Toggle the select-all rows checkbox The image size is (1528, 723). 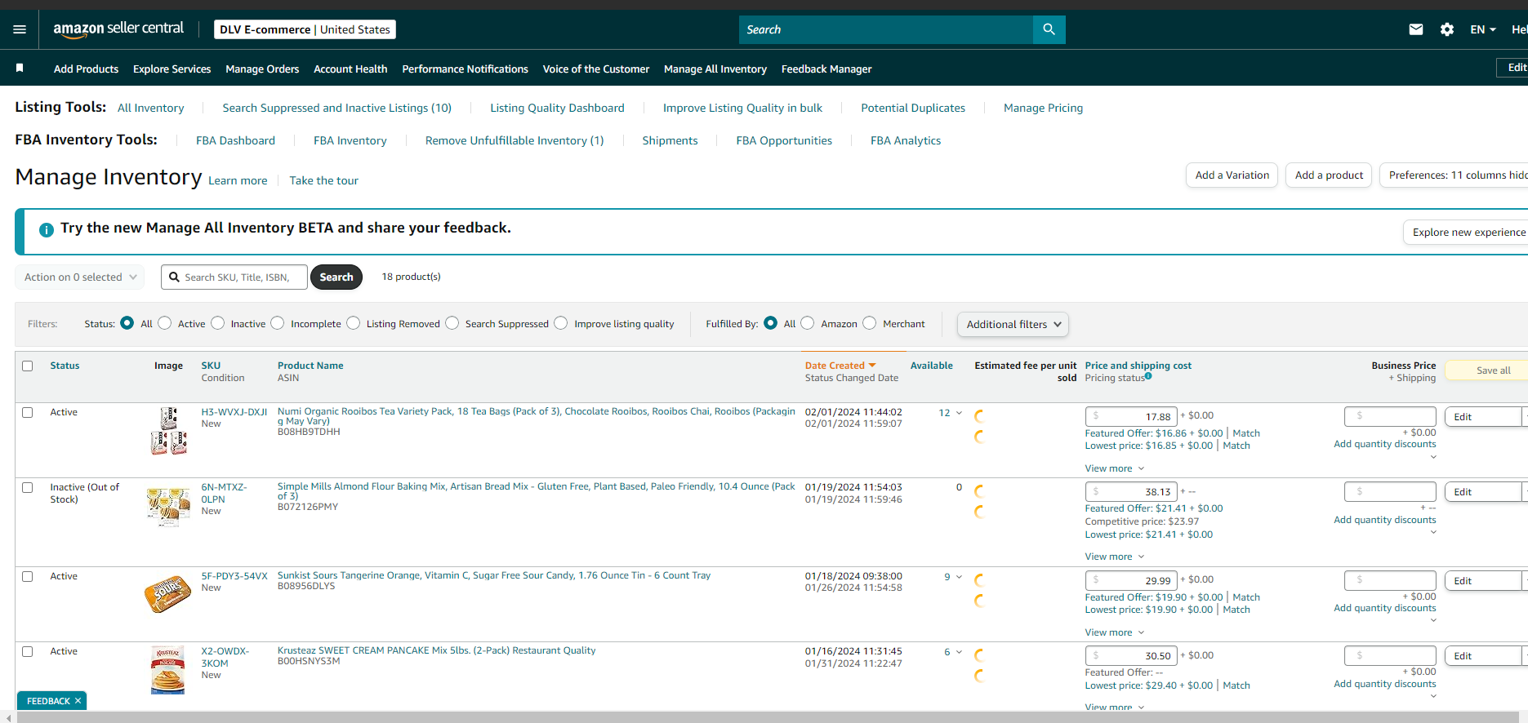[x=28, y=366]
